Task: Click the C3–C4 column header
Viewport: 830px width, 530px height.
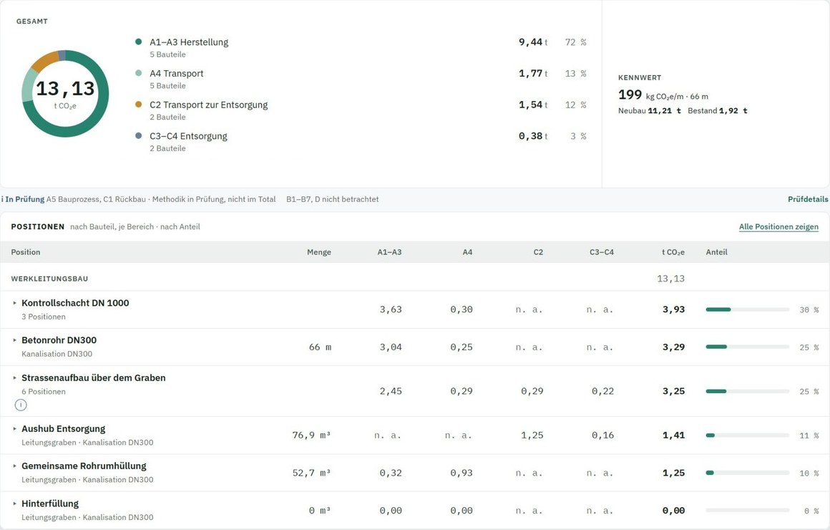Action: click(x=602, y=252)
